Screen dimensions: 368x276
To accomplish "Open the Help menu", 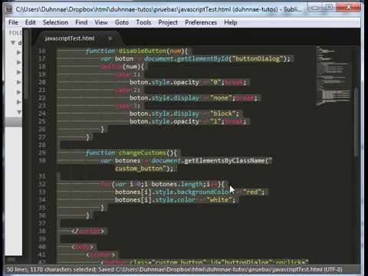I will coord(231,22).
